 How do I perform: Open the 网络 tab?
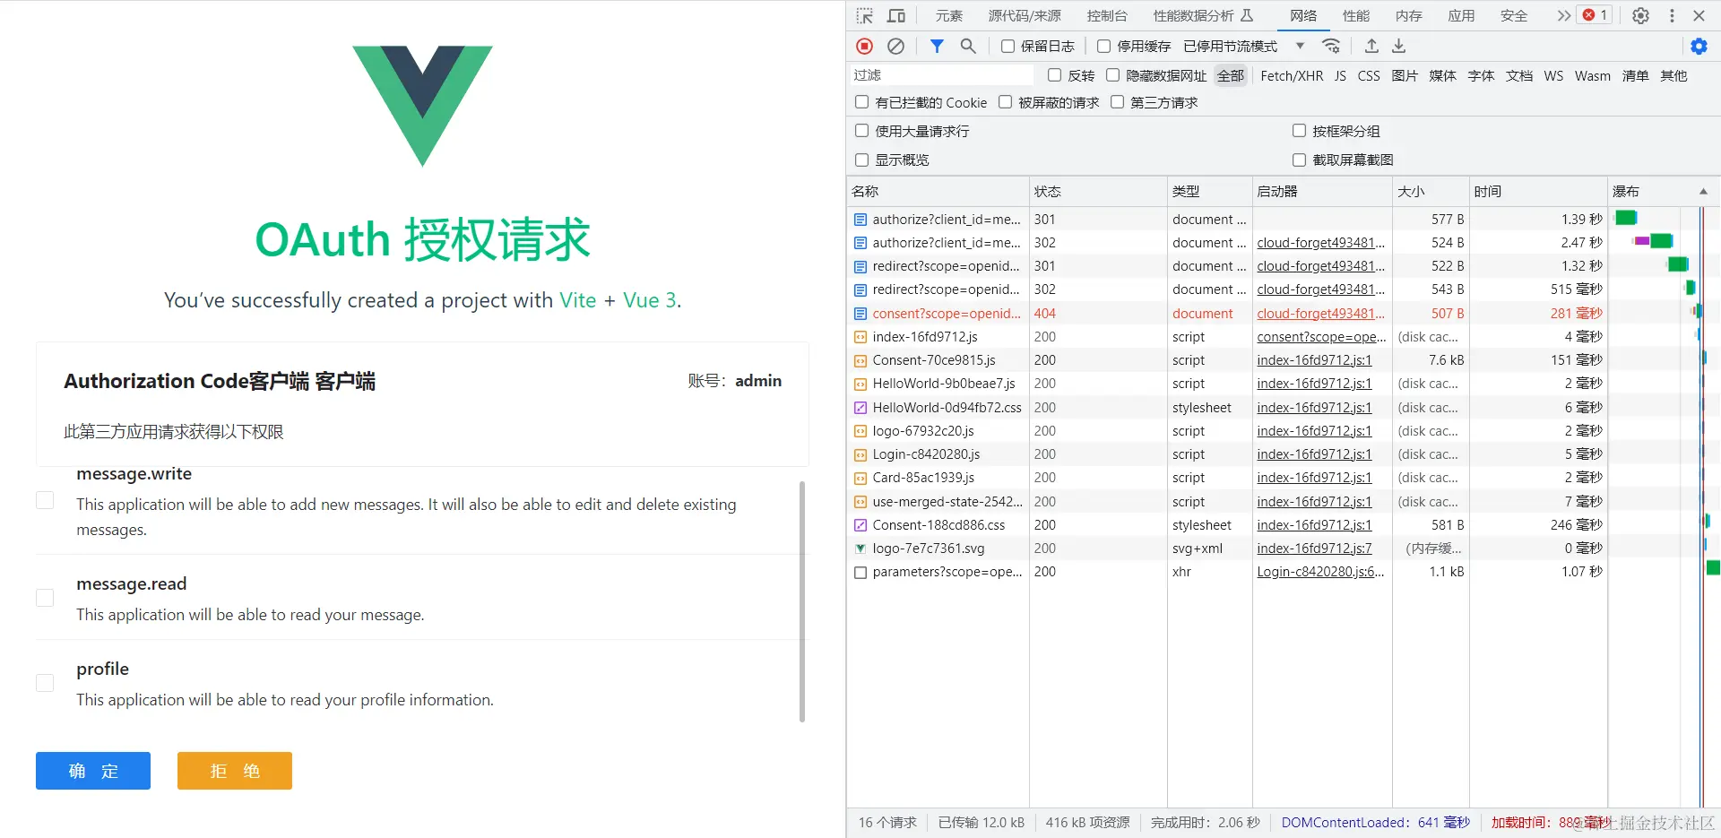tap(1303, 15)
